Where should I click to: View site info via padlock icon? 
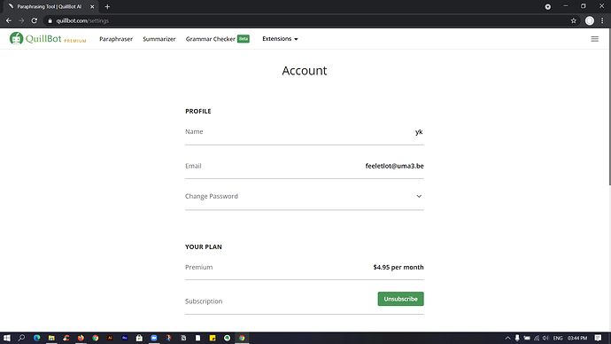[x=50, y=20]
